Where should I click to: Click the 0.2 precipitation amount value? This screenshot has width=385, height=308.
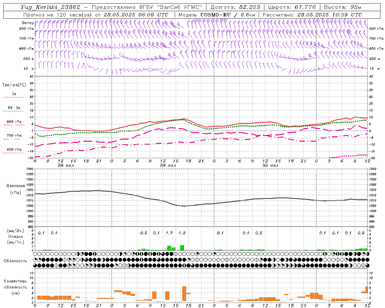coord(259,233)
